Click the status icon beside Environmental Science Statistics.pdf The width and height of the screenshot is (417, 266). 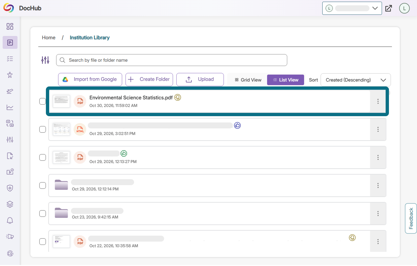tap(178, 97)
